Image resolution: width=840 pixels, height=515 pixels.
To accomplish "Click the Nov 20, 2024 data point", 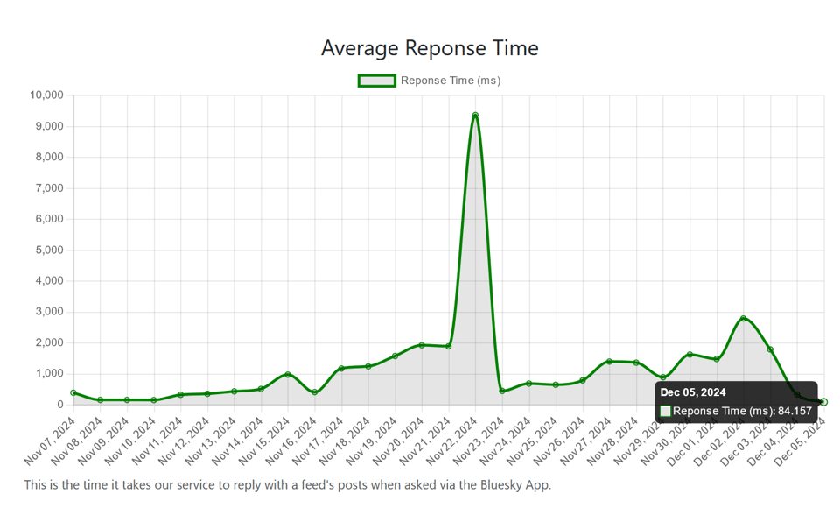I will tap(422, 345).
